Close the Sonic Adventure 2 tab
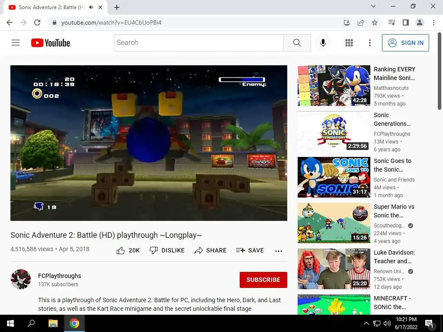The height and width of the screenshot is (332, 443). (100, 7)
